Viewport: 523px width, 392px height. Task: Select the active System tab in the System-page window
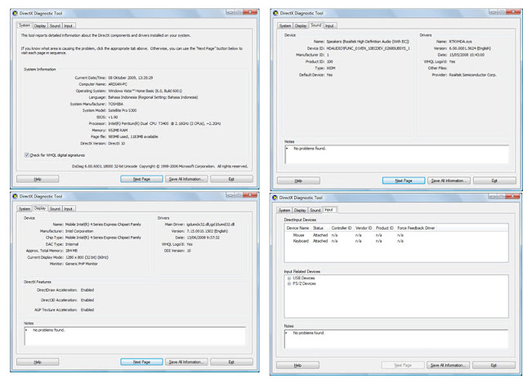25,25
